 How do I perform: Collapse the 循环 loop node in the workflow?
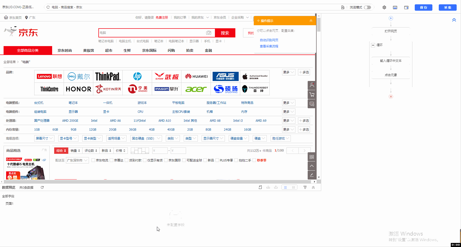click(373, 45)
